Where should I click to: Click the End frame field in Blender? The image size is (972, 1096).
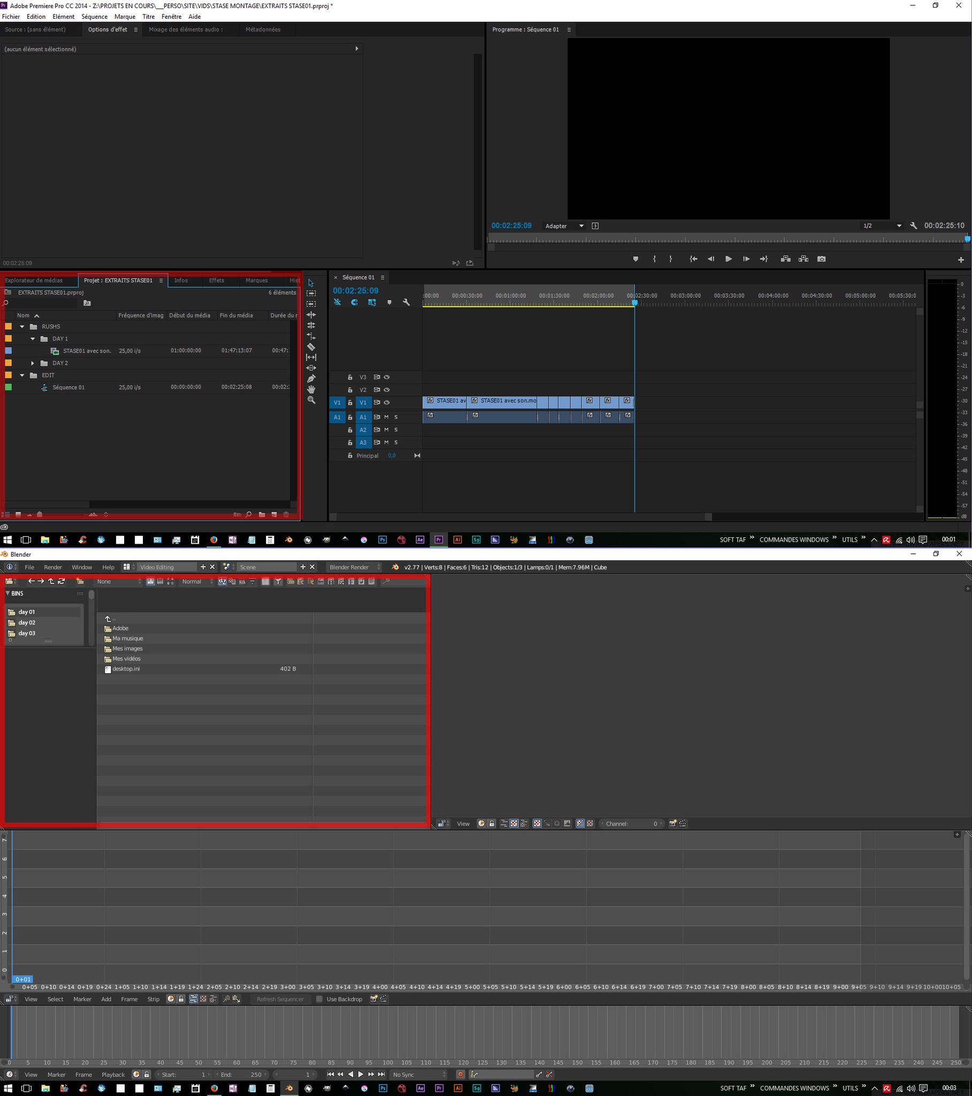[241, 1075]
